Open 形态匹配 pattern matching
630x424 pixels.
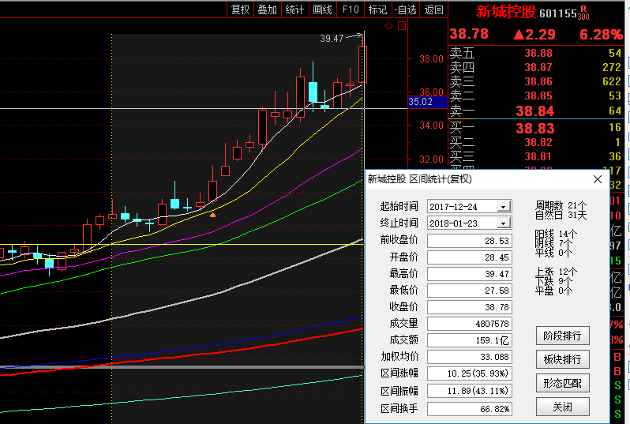[562, 383]
